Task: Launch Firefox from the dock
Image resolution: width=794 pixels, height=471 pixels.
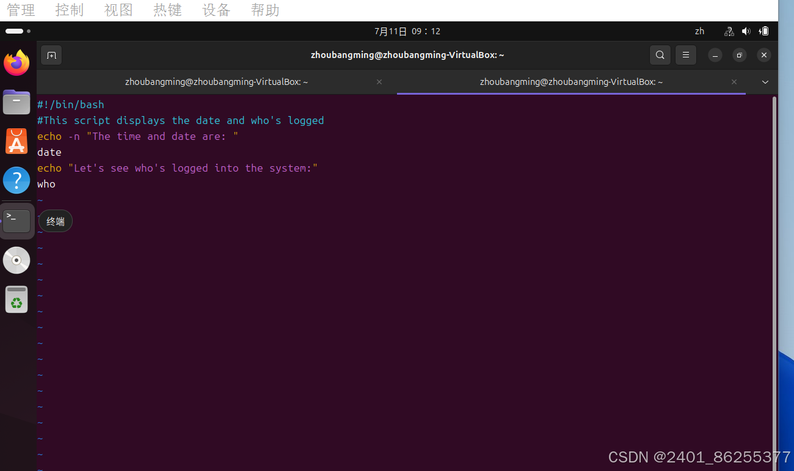Action: 16,63
